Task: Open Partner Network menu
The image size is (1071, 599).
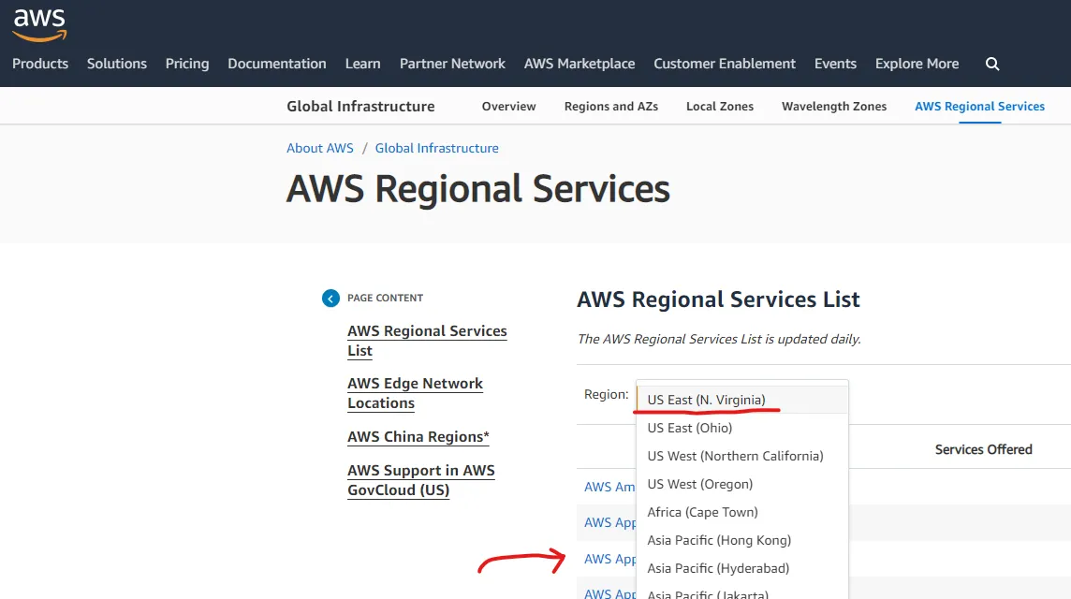Action: pos(452,64)
